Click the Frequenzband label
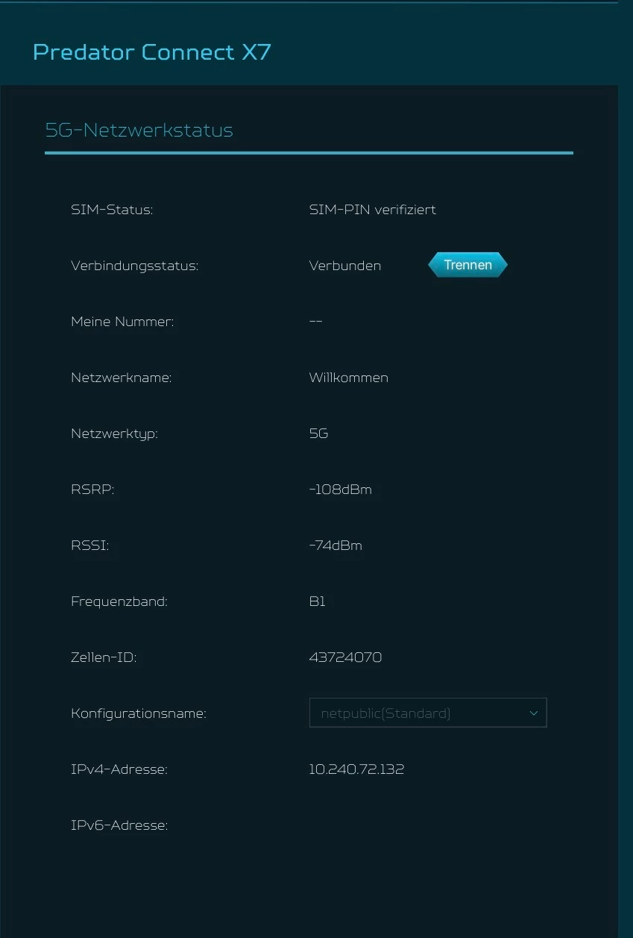The width and height of the screenshot is (633, 938). (119, 601)
